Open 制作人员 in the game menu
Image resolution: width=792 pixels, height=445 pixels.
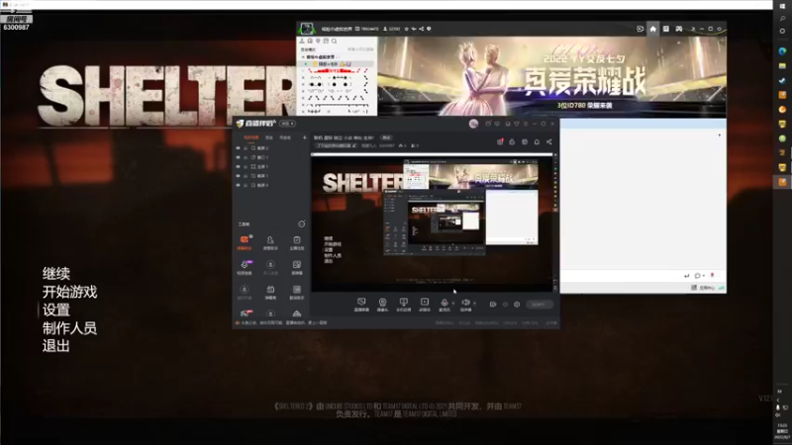pyautogui.click(x=69, y=328)
